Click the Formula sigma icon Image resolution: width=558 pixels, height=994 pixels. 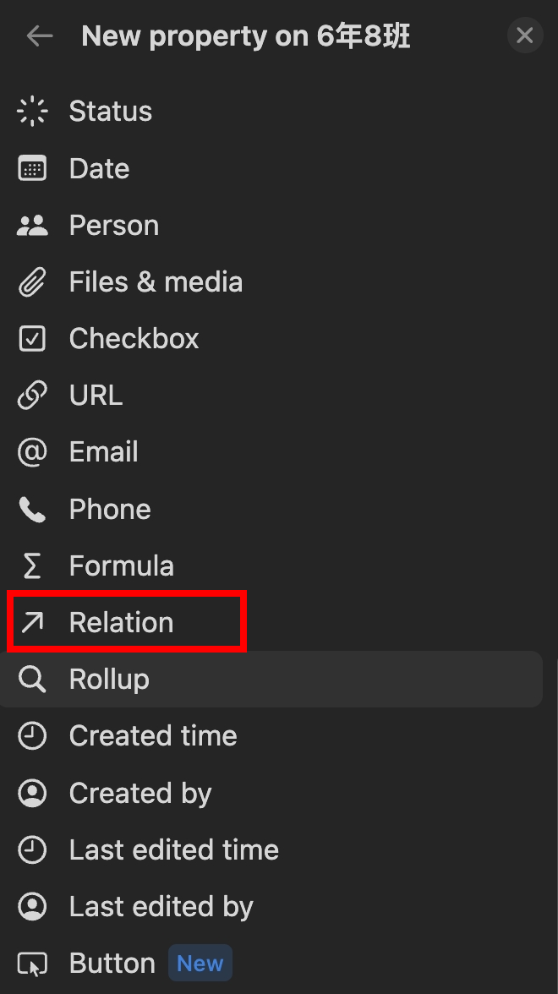[32, 566]
